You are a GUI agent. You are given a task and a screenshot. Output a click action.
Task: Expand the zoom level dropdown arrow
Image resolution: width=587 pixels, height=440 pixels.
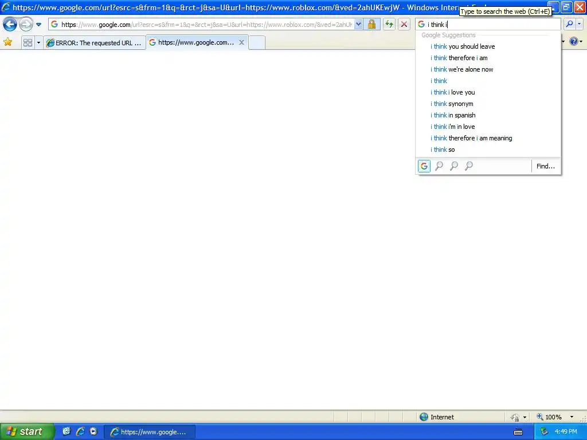572,417
